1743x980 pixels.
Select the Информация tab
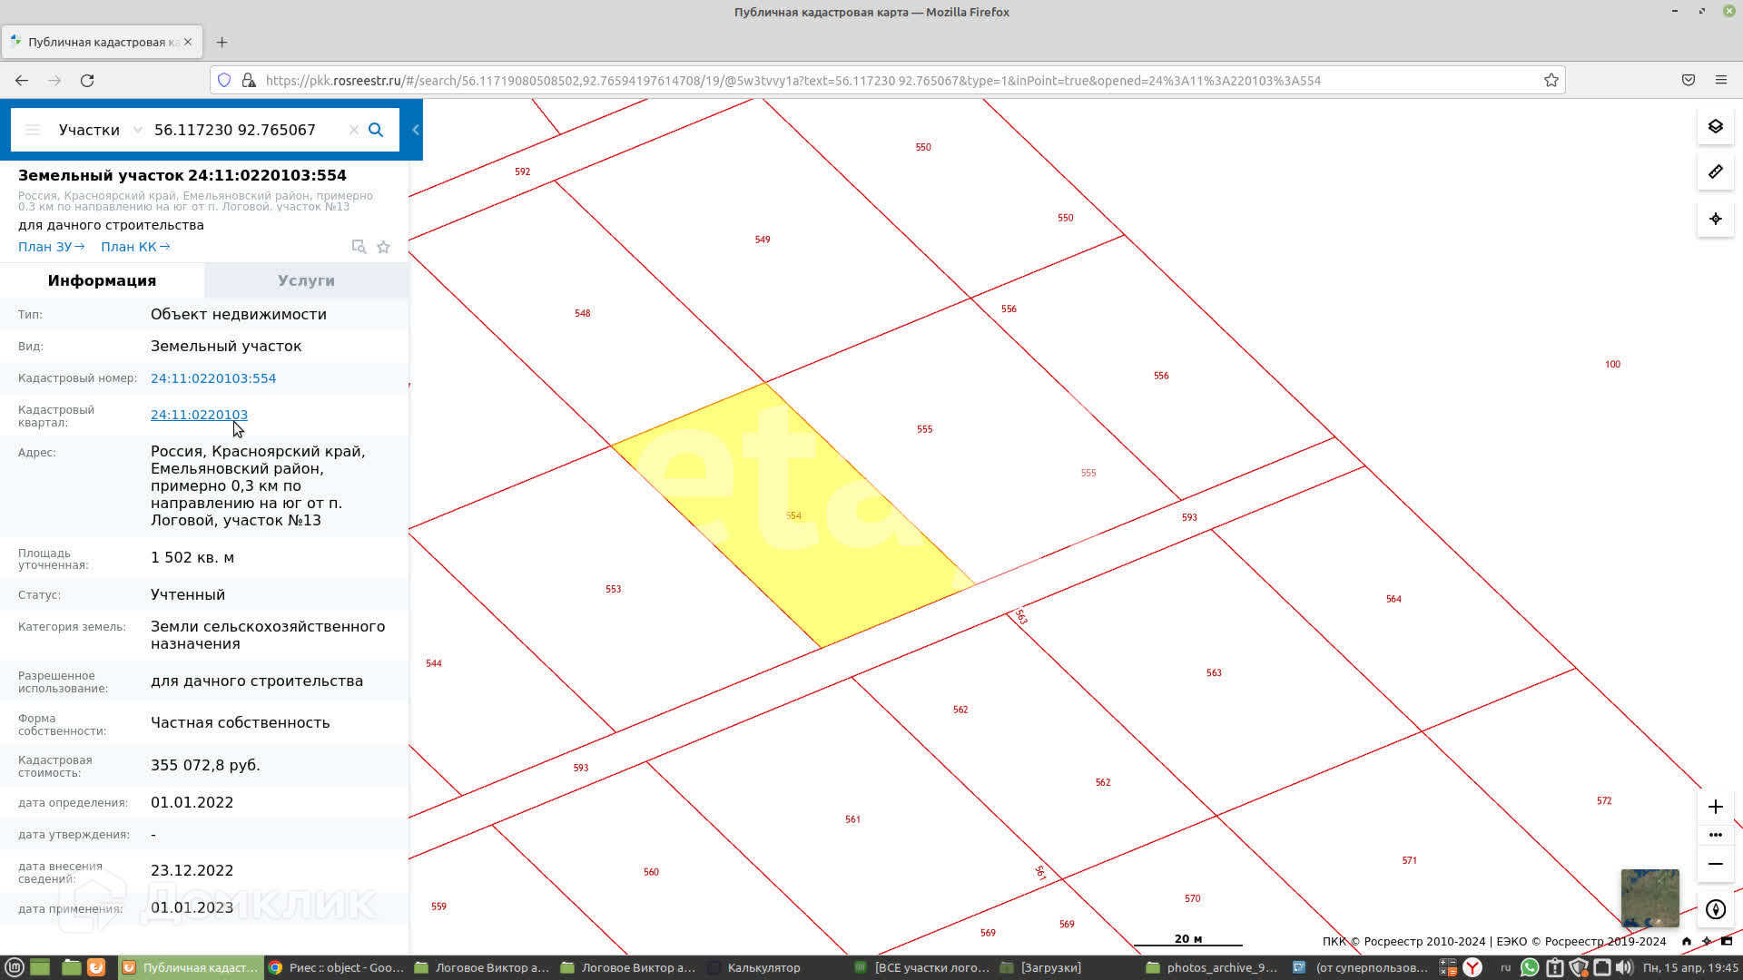(x=102, y=280)
